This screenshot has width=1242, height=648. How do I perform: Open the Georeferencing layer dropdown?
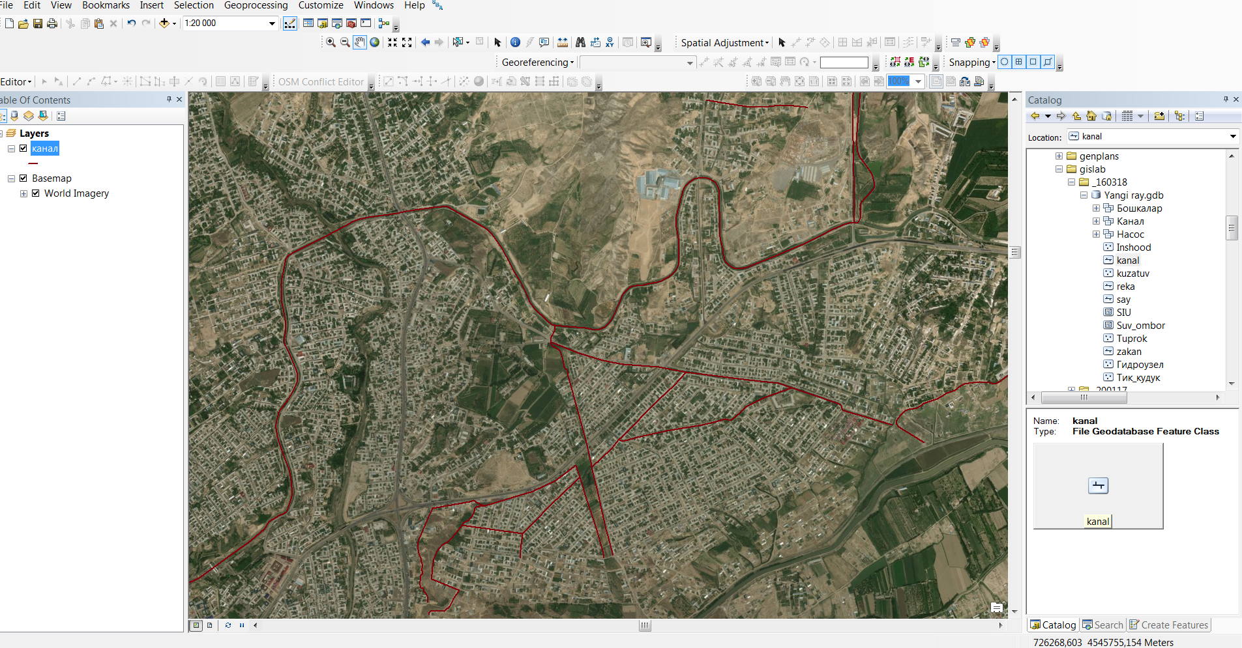(690, 63)
